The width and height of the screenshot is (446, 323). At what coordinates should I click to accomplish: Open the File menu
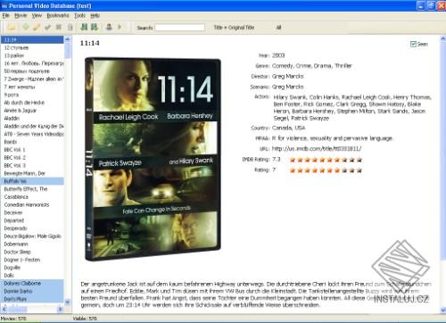[x=6, y=15]
